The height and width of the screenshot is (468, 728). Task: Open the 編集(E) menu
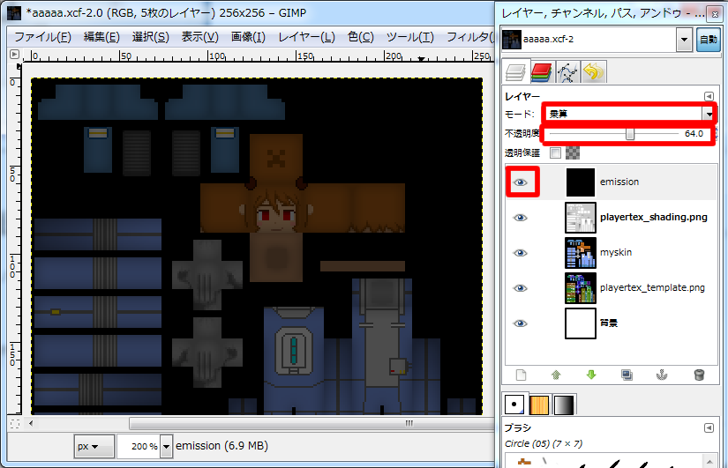point(101,37)
